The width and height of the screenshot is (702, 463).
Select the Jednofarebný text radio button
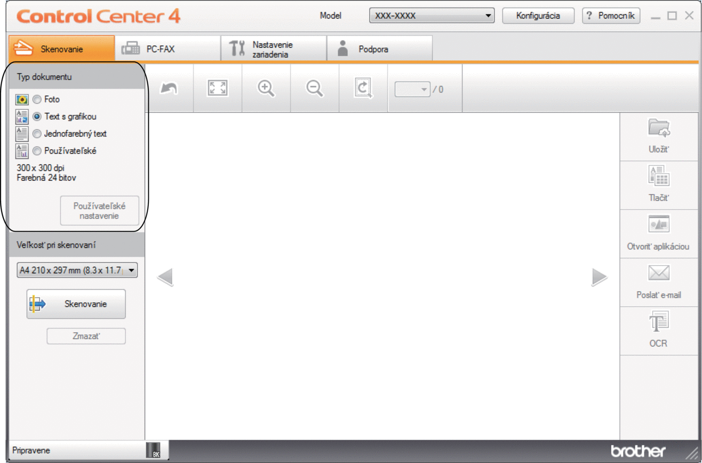tap(37, 133)
